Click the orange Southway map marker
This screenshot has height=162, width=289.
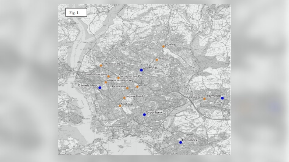(x=163, y=46)
